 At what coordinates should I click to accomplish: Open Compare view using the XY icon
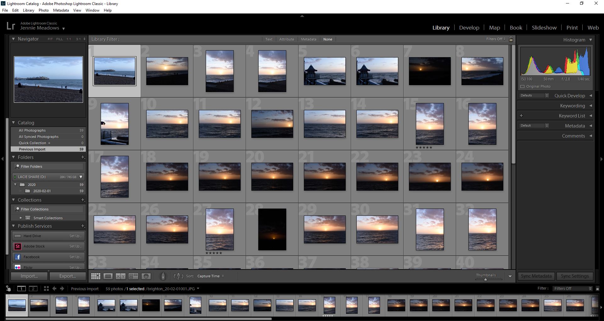point(120,276)
